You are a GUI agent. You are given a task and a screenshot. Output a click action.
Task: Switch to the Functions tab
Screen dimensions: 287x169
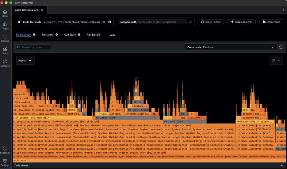(48, 34)
